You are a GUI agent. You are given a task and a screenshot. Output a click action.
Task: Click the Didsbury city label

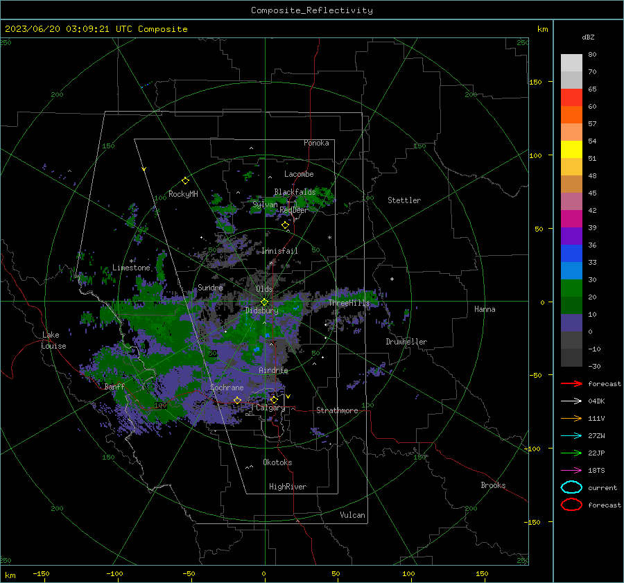coord(261,311)
